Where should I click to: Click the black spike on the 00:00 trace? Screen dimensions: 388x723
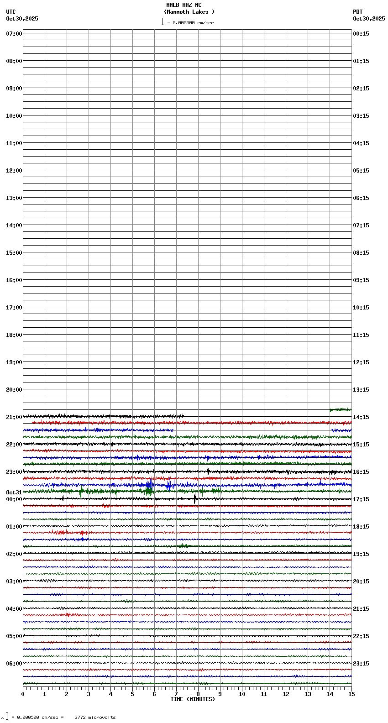[195, 498]
